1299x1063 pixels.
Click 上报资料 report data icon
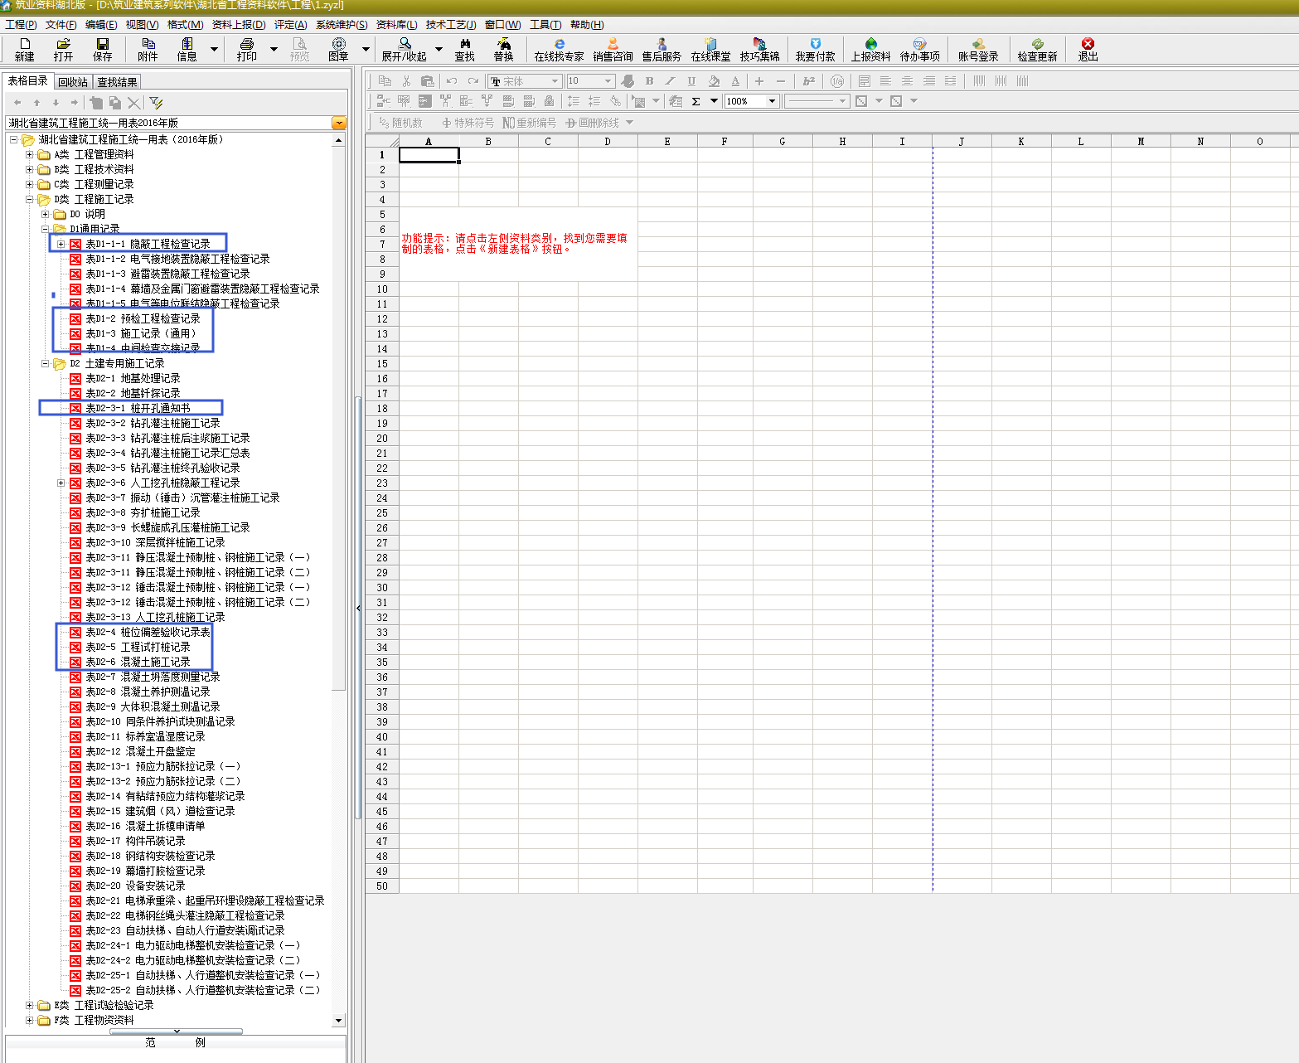tap(870, 49)
